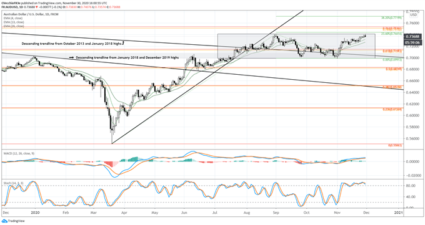The height and width of the screenshot is (225, 425).
Task: Select the current price tag 0.73688
Action: point(413,37)
